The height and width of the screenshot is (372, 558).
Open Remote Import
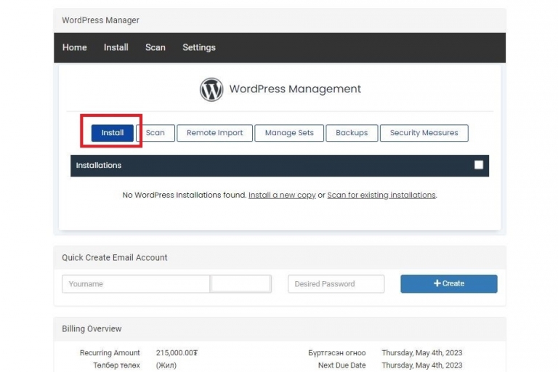tap(214, 133)
